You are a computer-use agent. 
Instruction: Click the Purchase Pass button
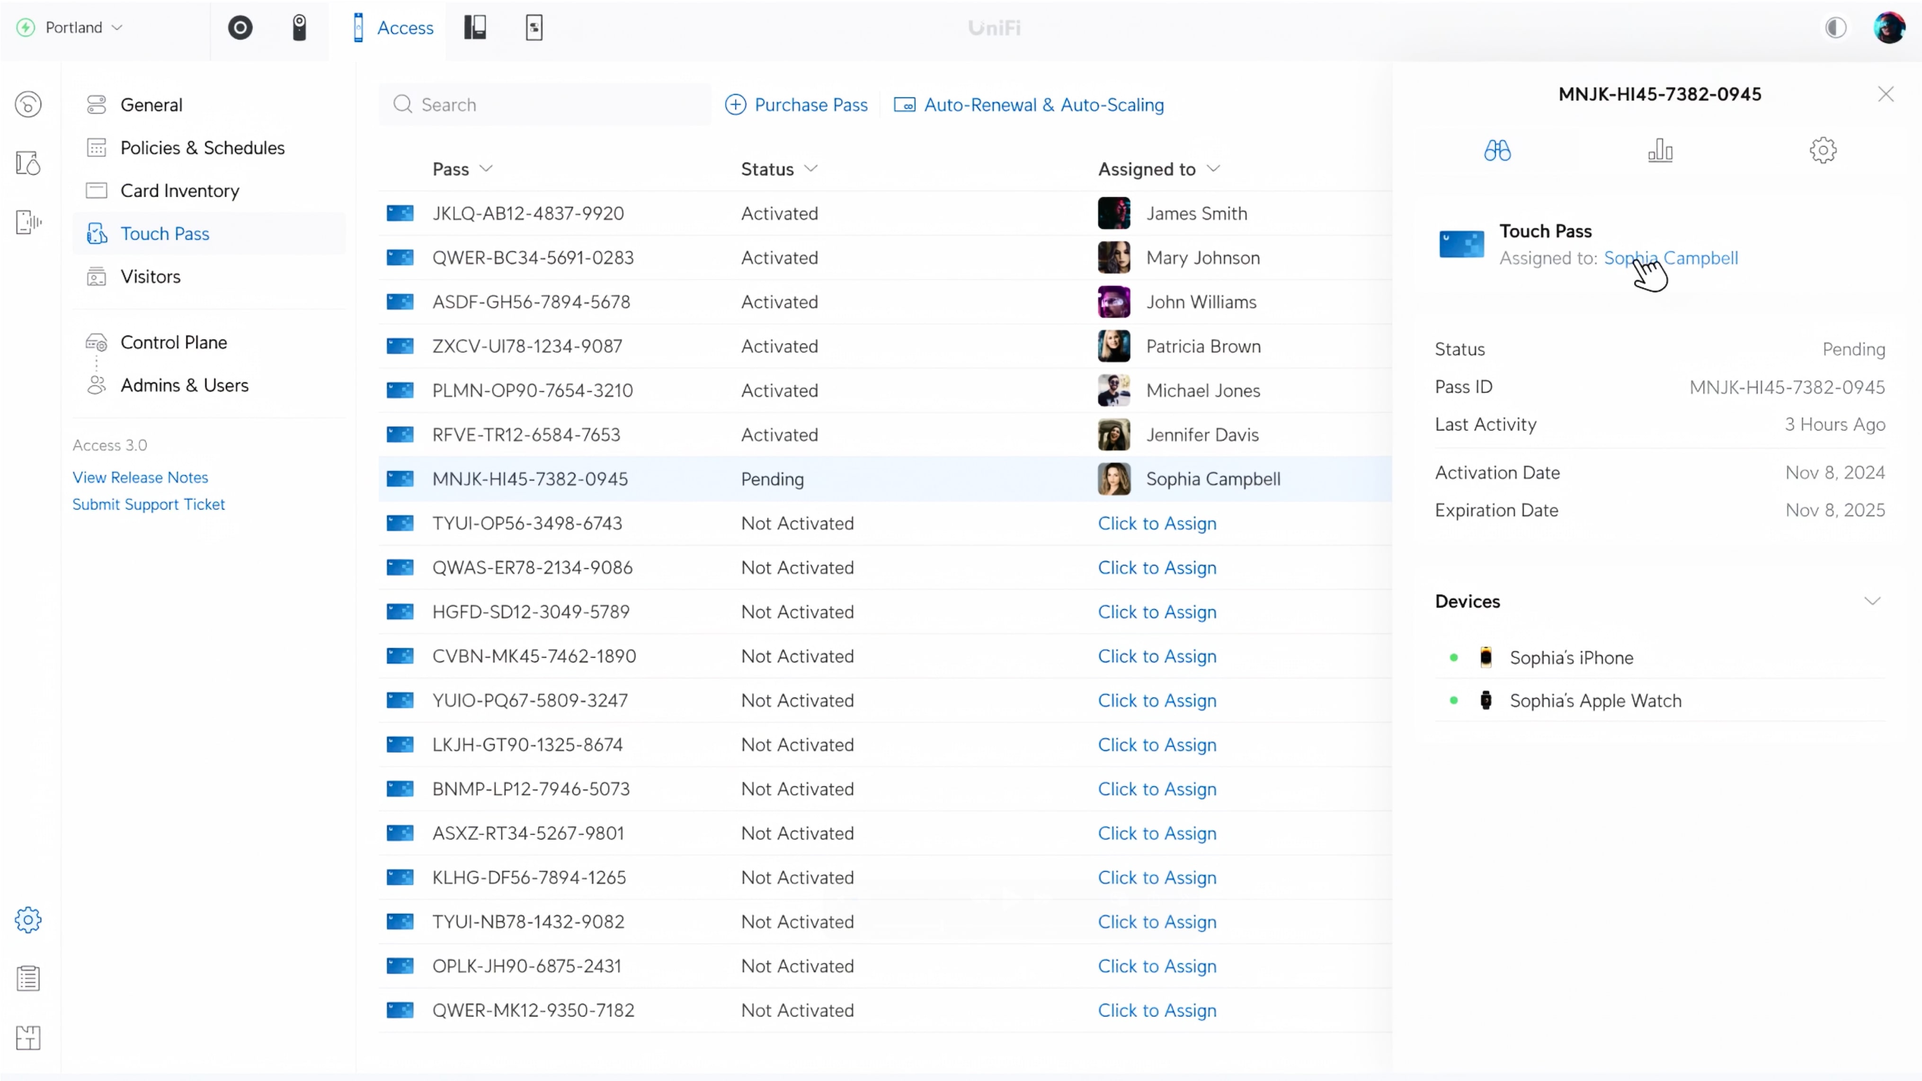pyautogui.click(x=796, y=105)
